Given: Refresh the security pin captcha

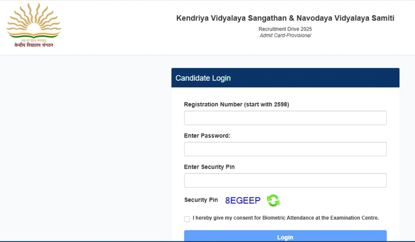Looking at the screenshot, I should coord(273,201).
